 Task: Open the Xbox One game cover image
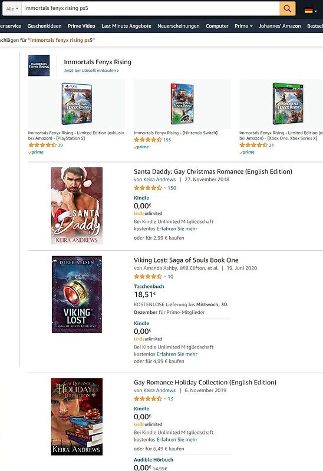[288, 104]
